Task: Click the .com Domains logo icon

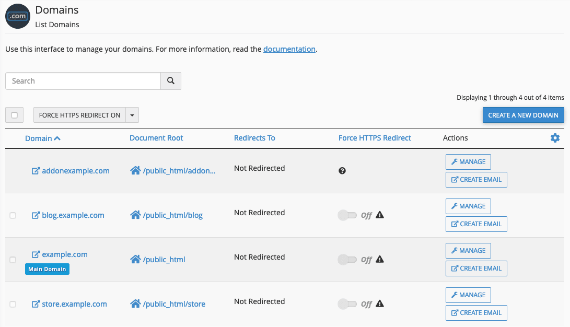Action: pos(18,16)
